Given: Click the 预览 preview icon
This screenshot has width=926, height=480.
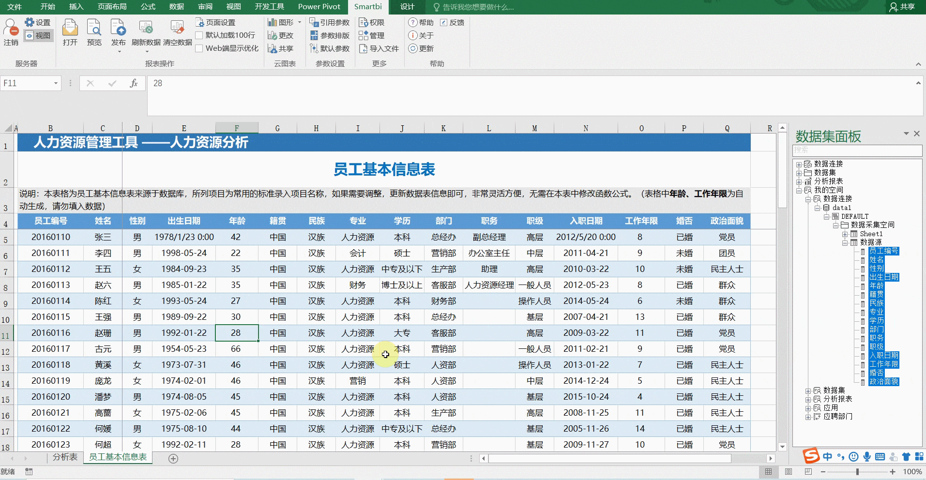Looking at the screenshot, I should [x=94, y=32].
